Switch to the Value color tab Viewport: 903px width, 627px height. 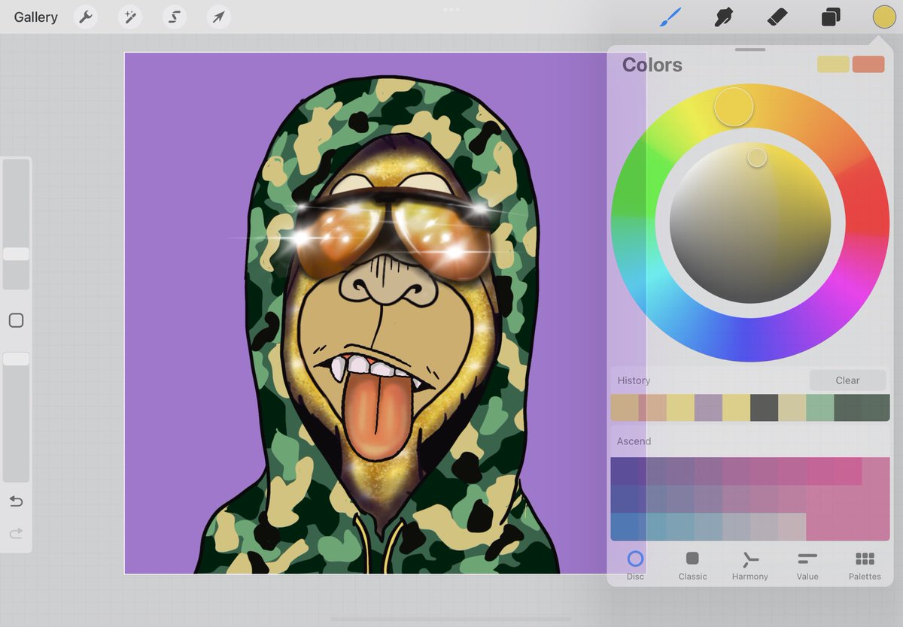[807, 565]
